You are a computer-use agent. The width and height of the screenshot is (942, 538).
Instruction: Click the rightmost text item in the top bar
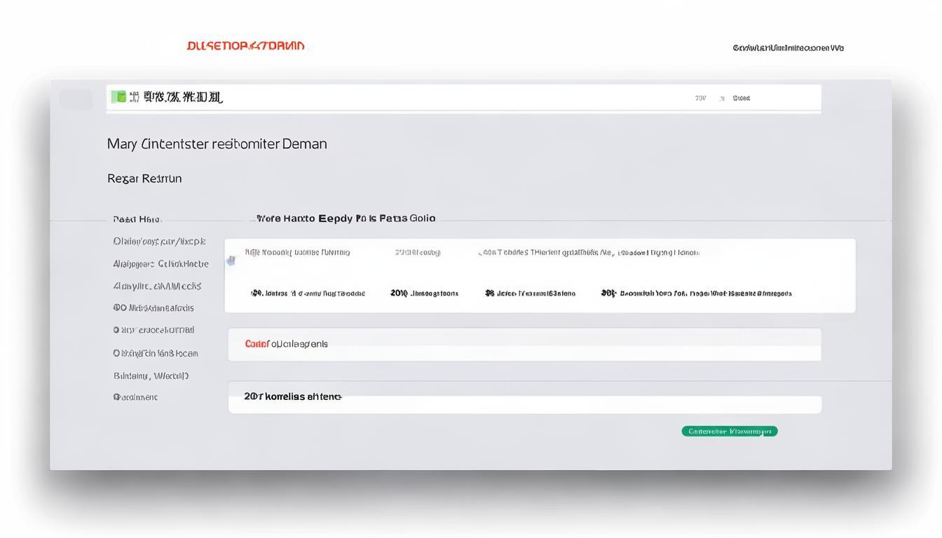coord(741,99)
